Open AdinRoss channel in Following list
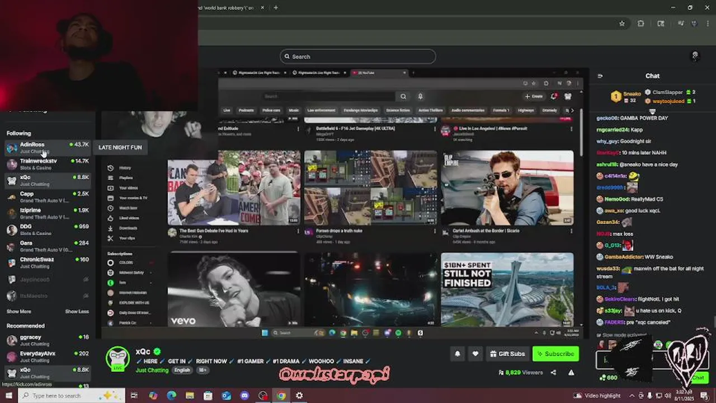This screenshot has width=716, height=403. 48,148
